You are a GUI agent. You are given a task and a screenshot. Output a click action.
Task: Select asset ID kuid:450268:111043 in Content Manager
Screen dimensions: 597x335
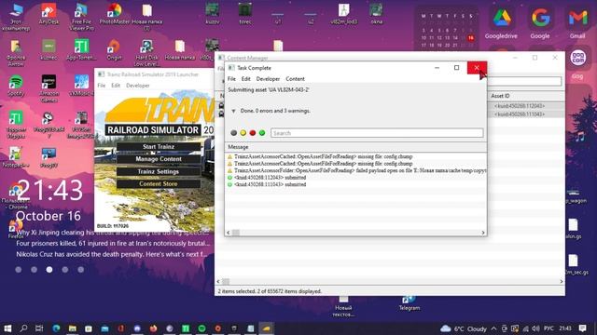[520, 114]
